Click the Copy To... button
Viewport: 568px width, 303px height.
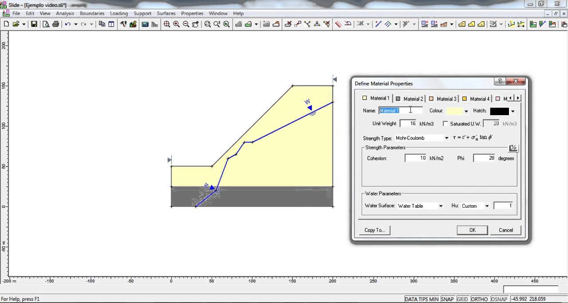coord(375,230)
